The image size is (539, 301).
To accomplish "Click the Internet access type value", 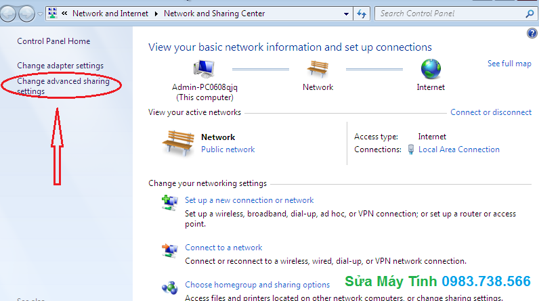I will [x=432, y=137].
